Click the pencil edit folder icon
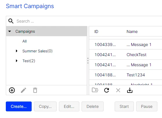This screenshot has width=162, height=118. click(x=24, y=90)
